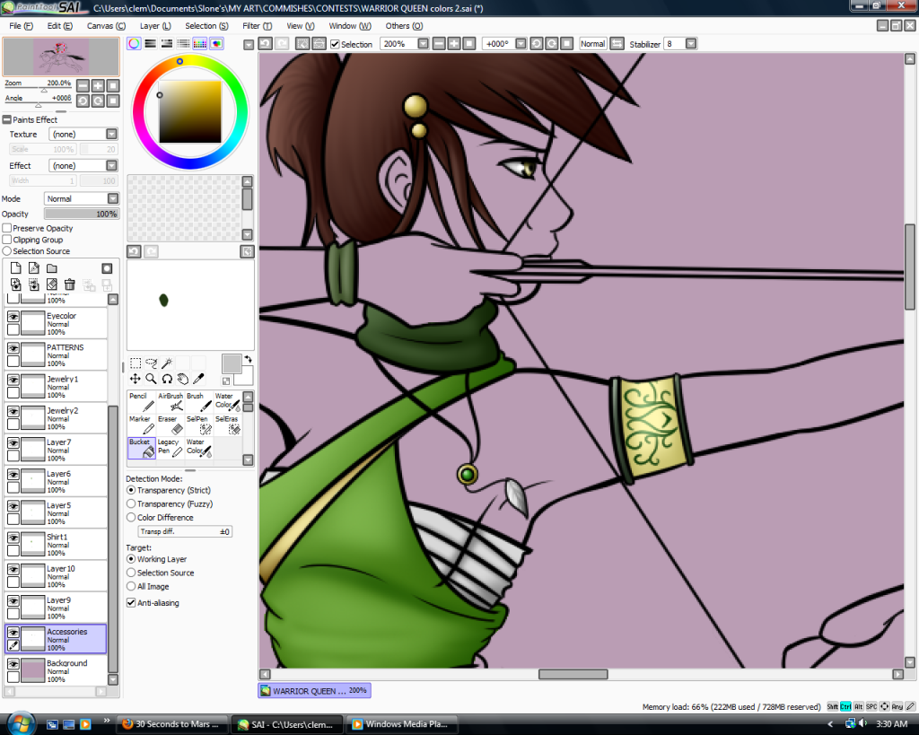Open the rotation angle dropdown
This screenshot has height=735, width=919.
click(521, 44)
